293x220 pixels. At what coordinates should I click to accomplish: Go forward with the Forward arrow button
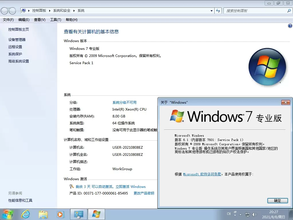click(x=12, y=11)
